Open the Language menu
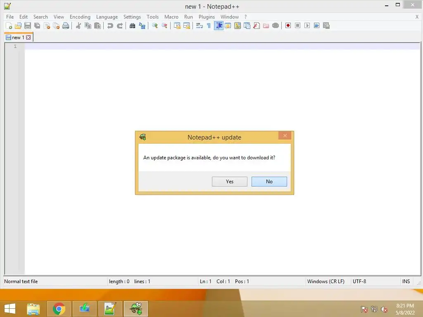423x317 pixels. [107, 17]
